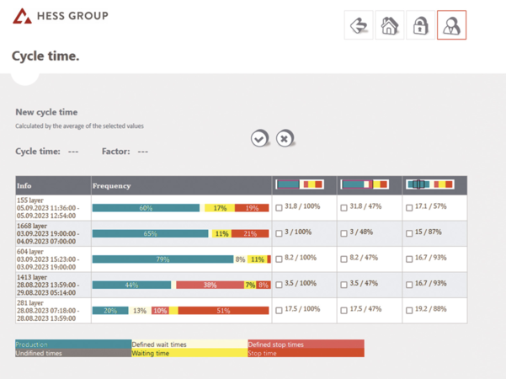506x379 pixels.
Task: Check the 19,2 / 88% checkbox
Action: click(x=409, y=310)
